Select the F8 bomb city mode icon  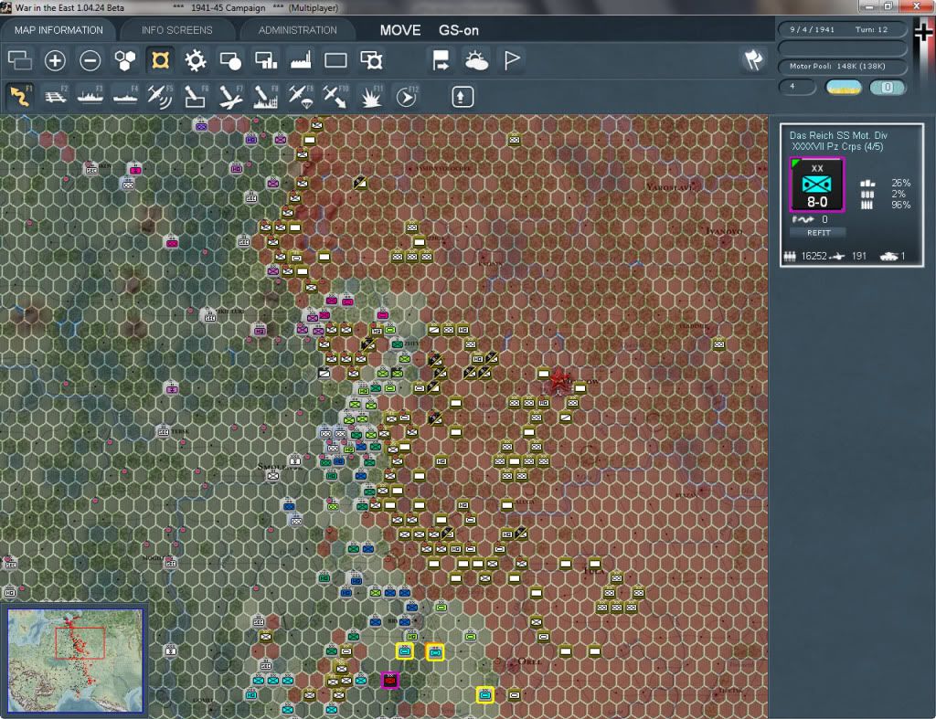pyautogui.click(x=266, y=96)
